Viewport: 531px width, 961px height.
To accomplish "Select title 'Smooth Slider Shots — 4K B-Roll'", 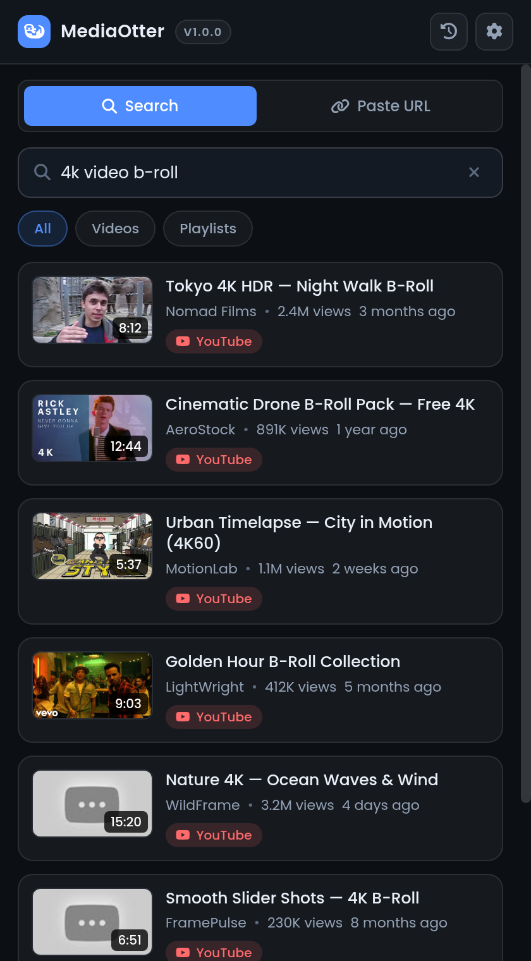I will point(293,898).
